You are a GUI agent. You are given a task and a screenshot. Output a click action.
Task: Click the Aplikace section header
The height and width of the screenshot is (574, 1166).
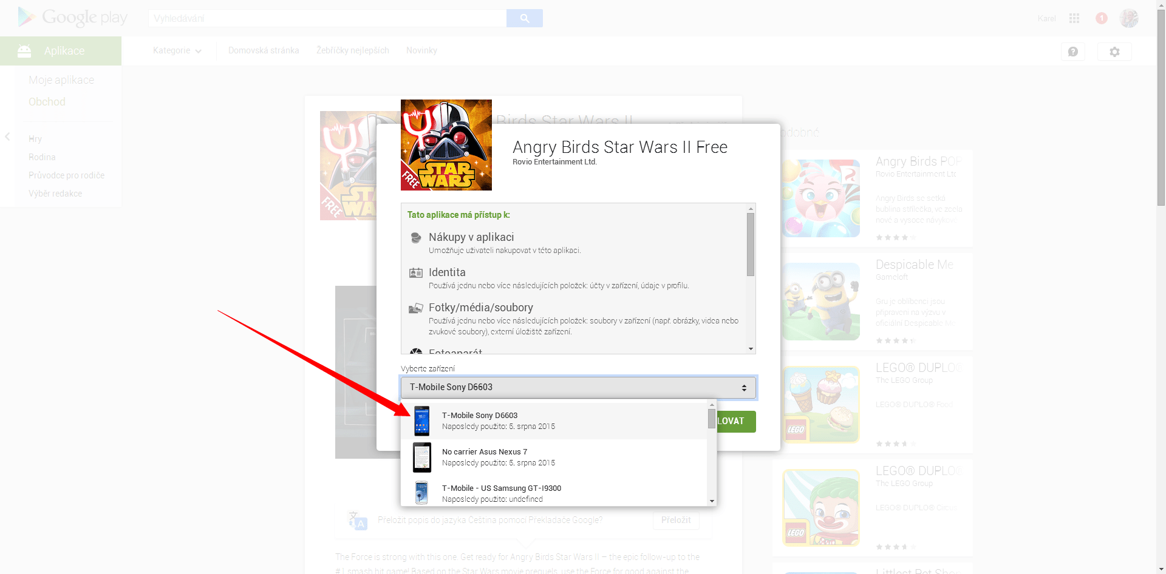[61, 51]
